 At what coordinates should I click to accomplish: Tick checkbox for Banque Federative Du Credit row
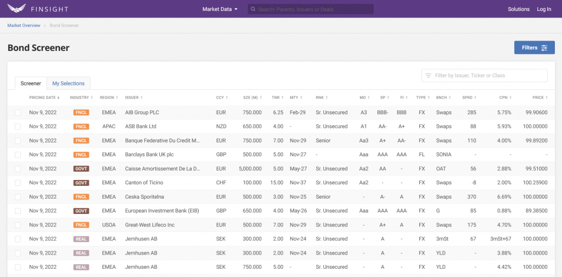(18, 141)
